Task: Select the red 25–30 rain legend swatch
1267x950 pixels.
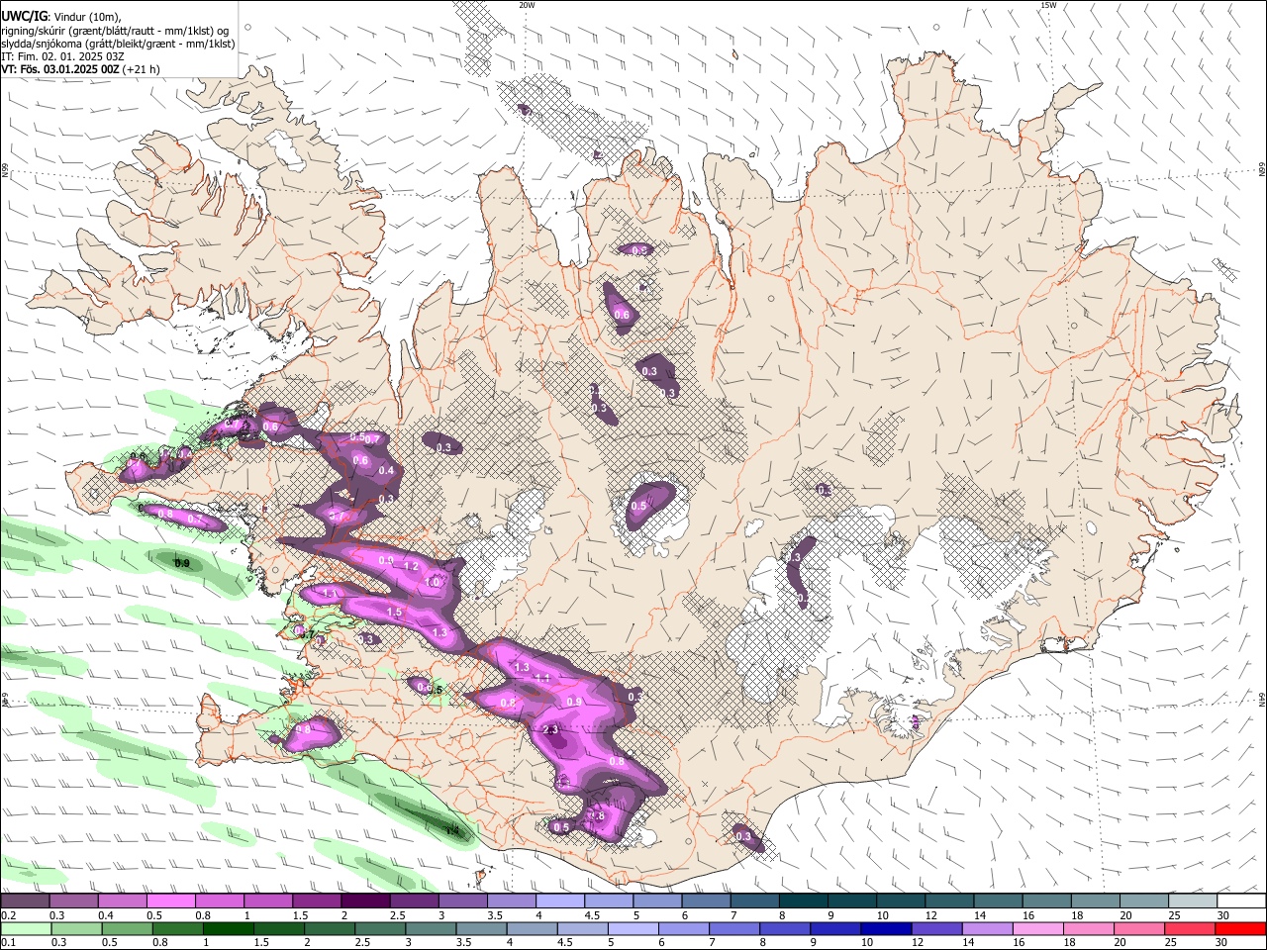Action: tap(1190, 928)
